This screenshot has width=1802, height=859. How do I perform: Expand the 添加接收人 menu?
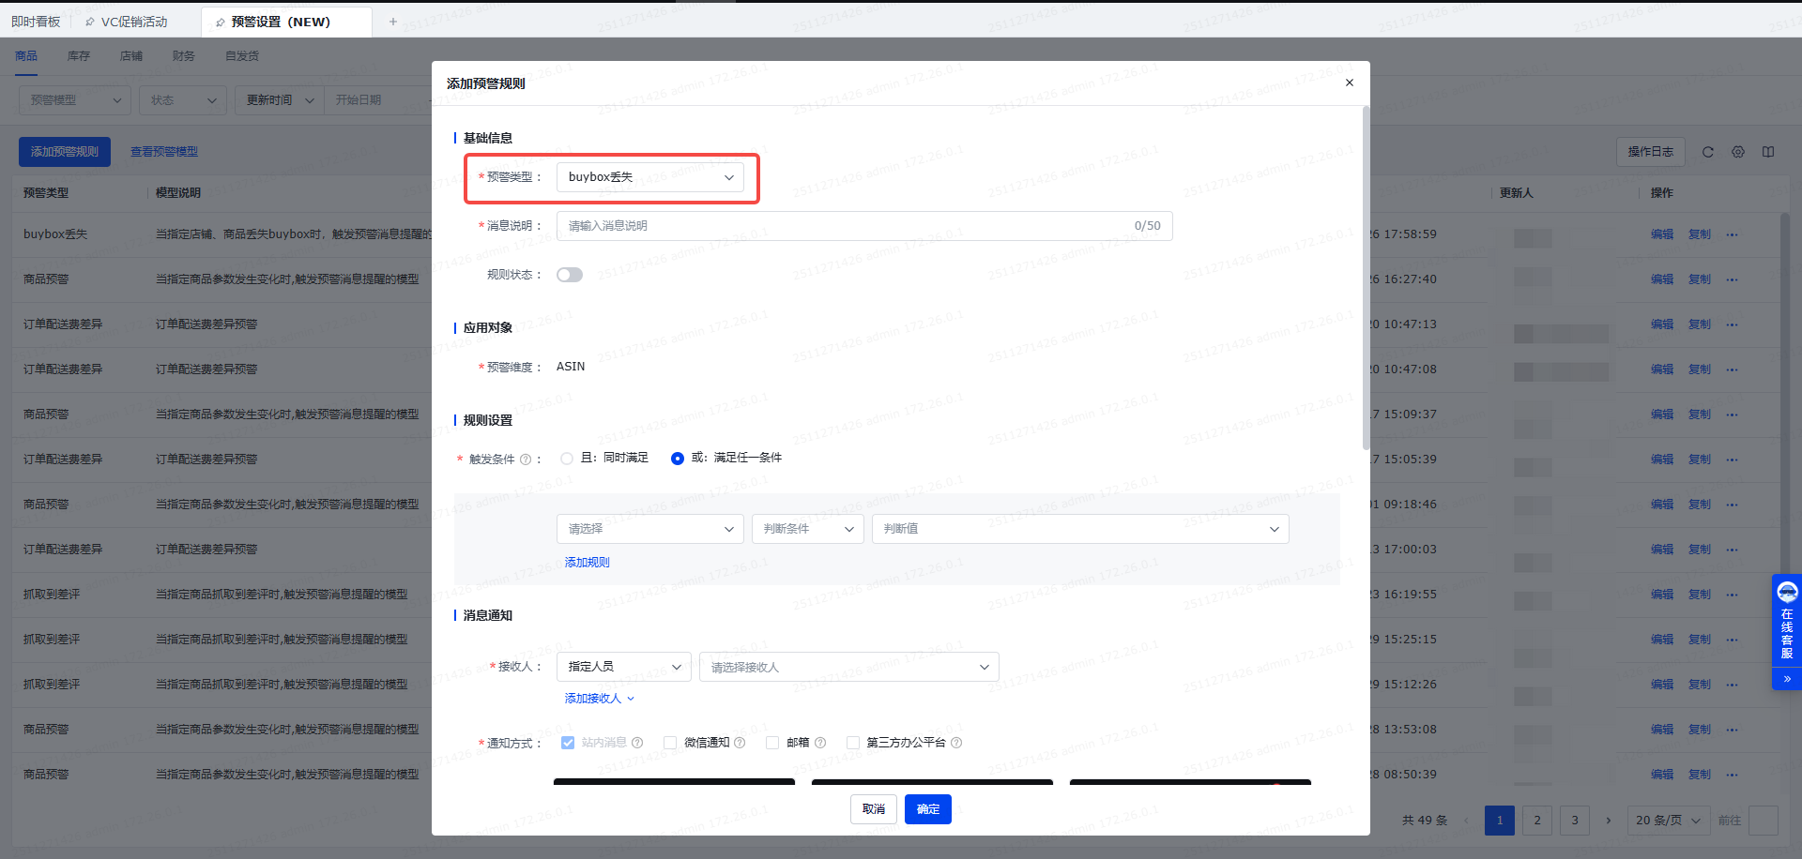tap(600, 699)
